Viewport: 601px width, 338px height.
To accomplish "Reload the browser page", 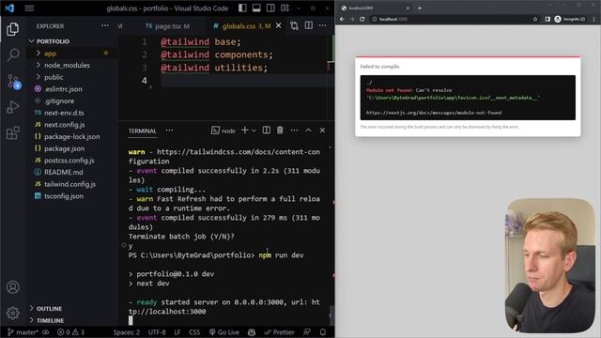I will point(362,19).
